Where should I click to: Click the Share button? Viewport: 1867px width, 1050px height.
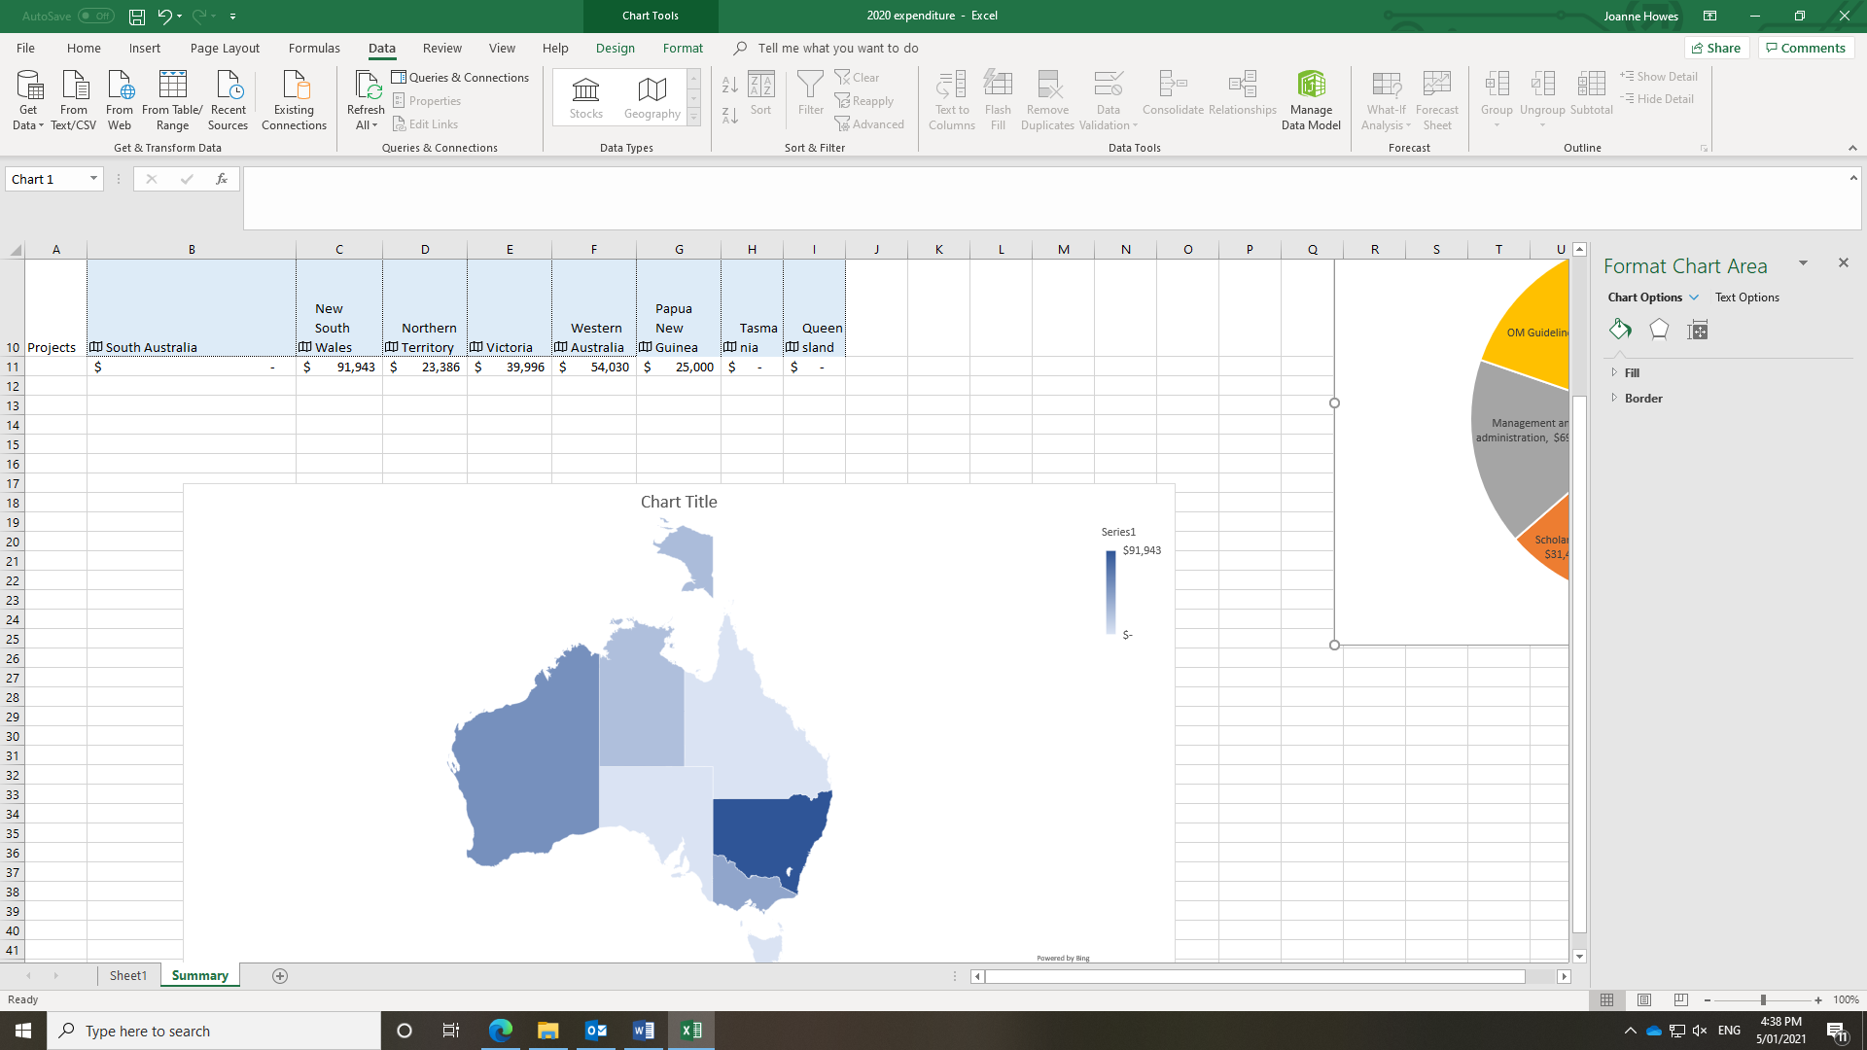coord(1717,48)
